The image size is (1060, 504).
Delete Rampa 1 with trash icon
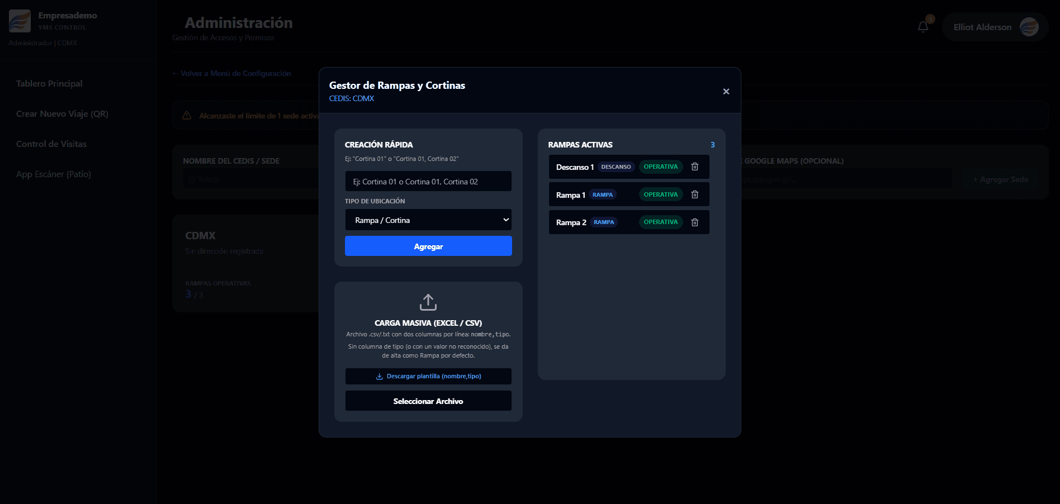pos(695,194)
